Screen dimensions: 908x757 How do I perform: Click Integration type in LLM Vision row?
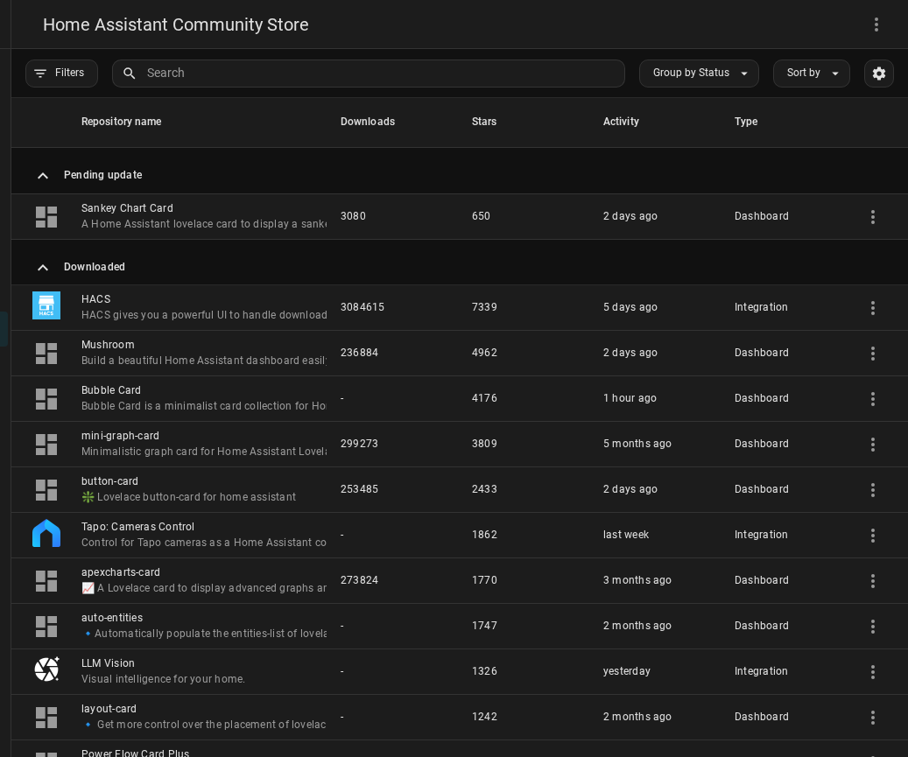(761, 671)
